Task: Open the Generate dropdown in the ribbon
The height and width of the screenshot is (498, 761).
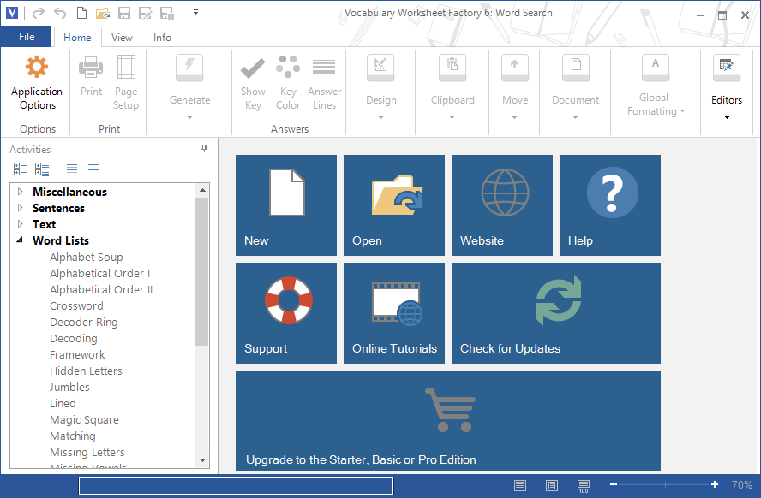Action: [x=189, y=87]
